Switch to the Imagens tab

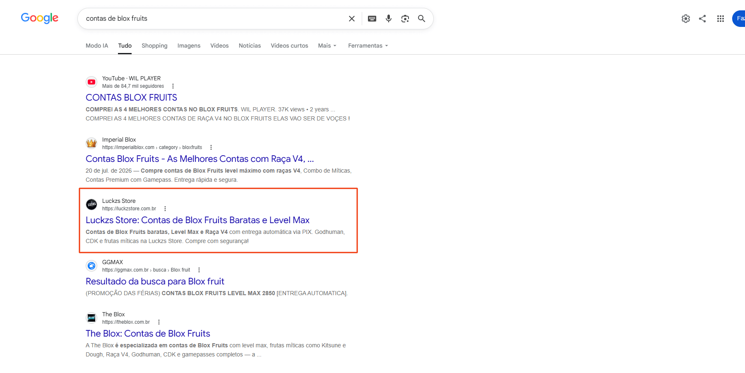click(x=189, y=46)
